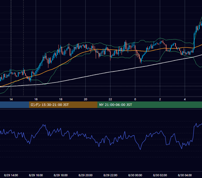Click the 8/30 02:00 time label
Screen dimensions: 202x178
coord(160,175)
